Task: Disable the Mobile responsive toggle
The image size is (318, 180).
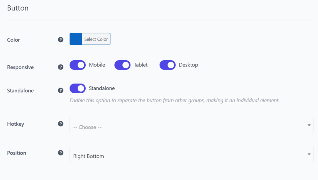Action: (78, 65)
